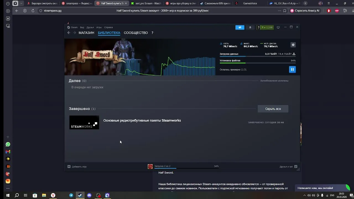
Task: Open the Steamworks package thumbnail
Action: click(x=84, y=122)
